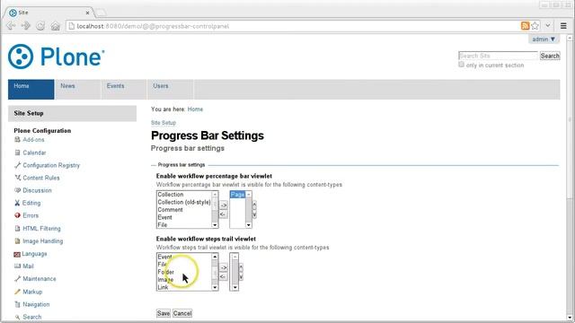Open the News navigation tab
The image size is (575, 323).
click(77, 89)
